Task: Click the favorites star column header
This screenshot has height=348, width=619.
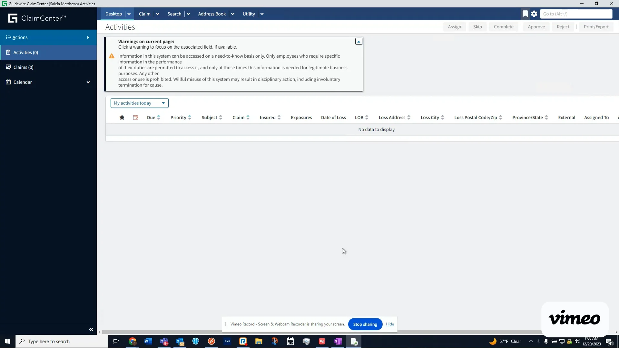Action: pyautogui.click(x=122, y=118)
